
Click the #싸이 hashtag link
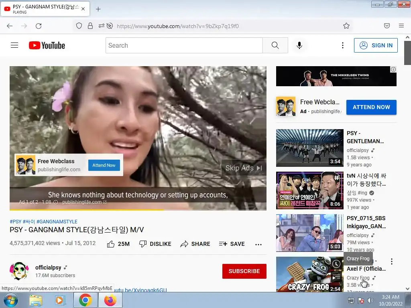click(x=29, y=221)
